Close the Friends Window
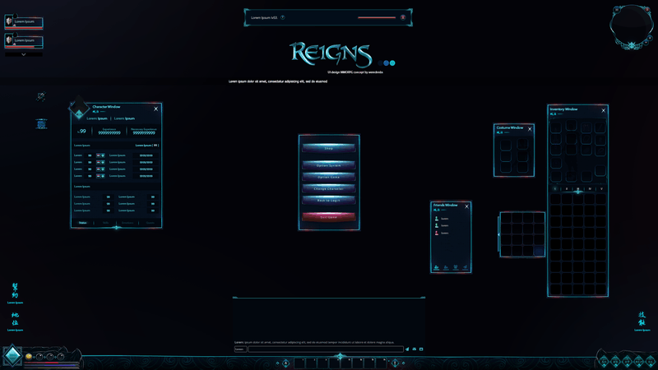This screenshot has width=658, height=370. 466,206
